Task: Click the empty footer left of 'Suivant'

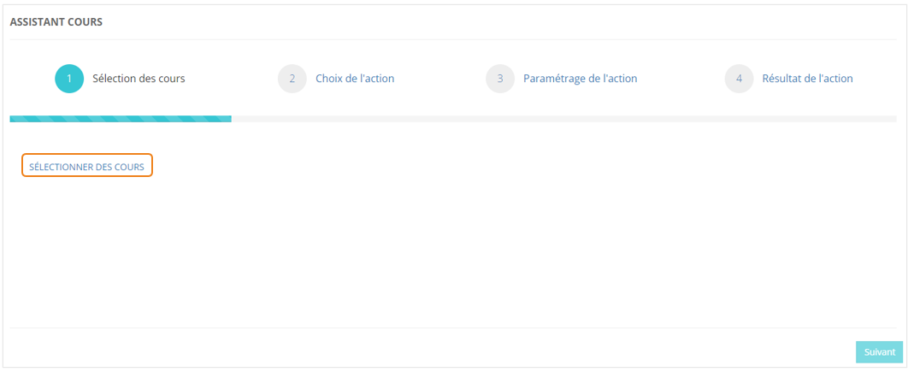Action: pyautogui.click(x=427, y=352)
